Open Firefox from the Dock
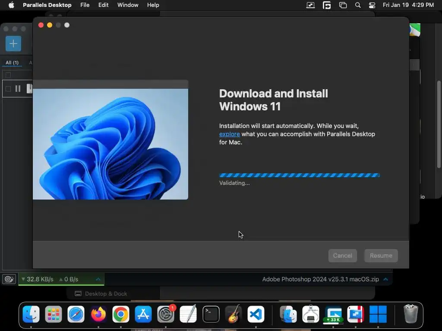 98,314
